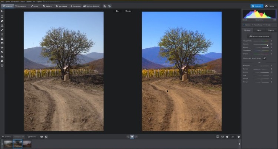The image size is (278, 149).
Task: Click the Reset button in bottom bar
Action: tap(32, 136)
